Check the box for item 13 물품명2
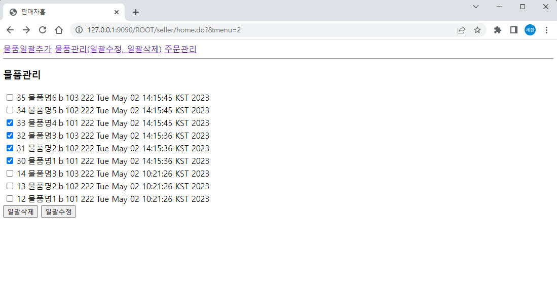 pyautogui.click(x=10, y=186)
